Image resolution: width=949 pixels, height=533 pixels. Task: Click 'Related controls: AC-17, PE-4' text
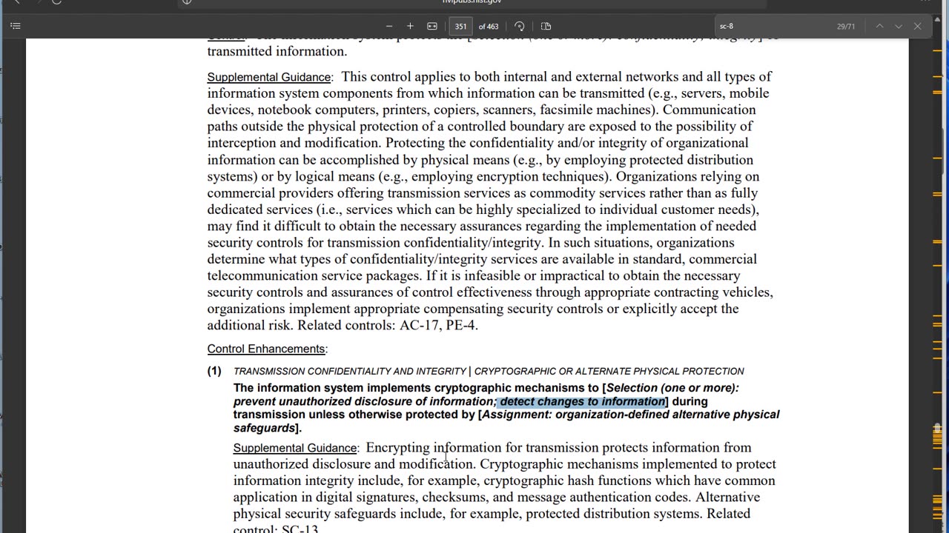[x=388, y=325]
